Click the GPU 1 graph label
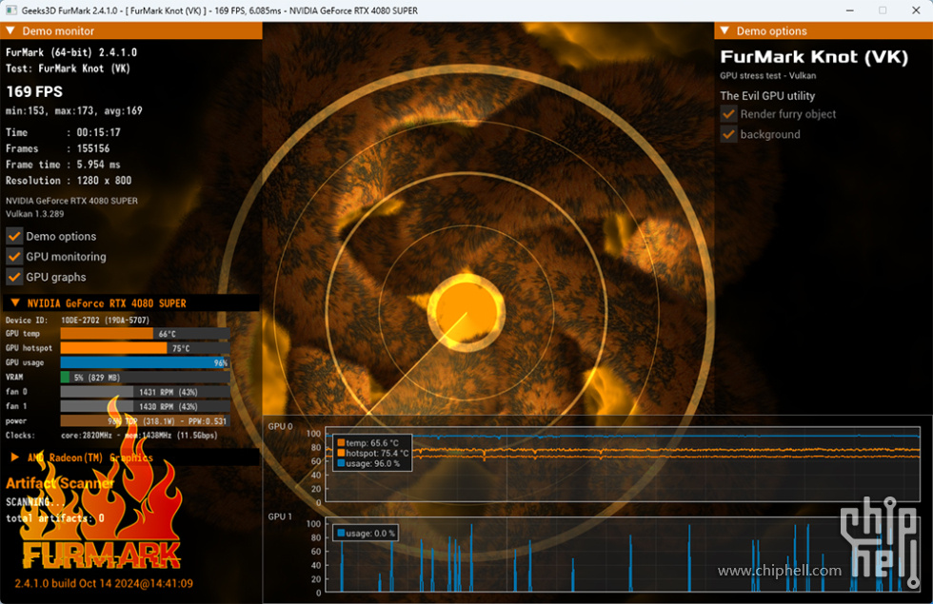 pyautogui.click(x=280, y=516)
